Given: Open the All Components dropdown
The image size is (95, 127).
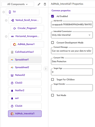Looking at the screenshot, I should click(x=18, y=4).
